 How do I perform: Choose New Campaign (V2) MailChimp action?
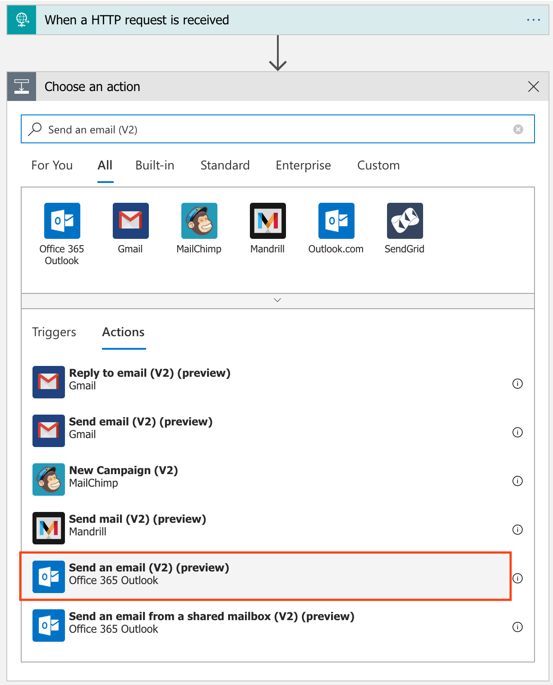(271, 479)
